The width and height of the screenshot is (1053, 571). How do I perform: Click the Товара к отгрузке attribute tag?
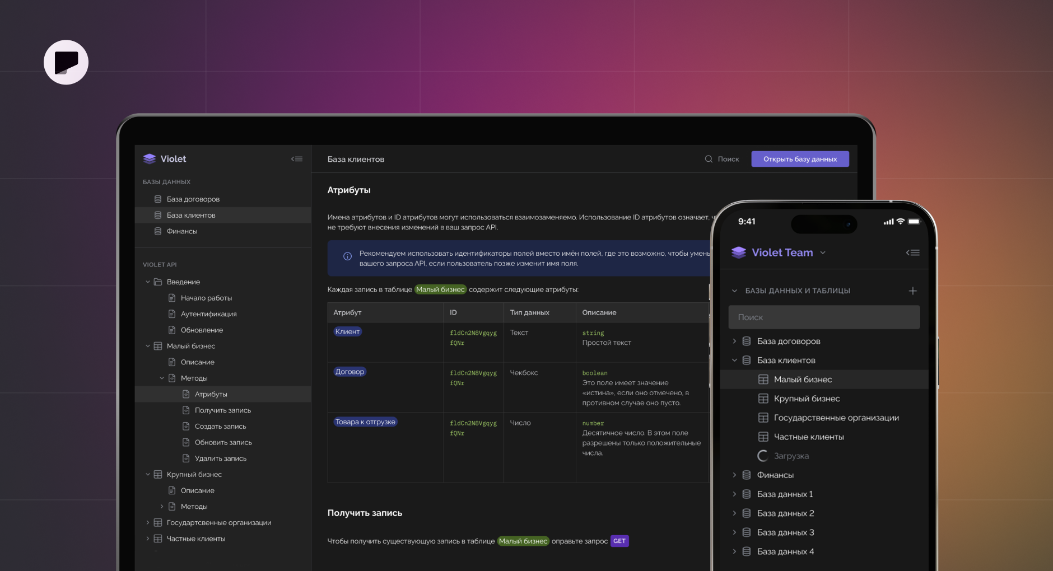click(365, 422)
